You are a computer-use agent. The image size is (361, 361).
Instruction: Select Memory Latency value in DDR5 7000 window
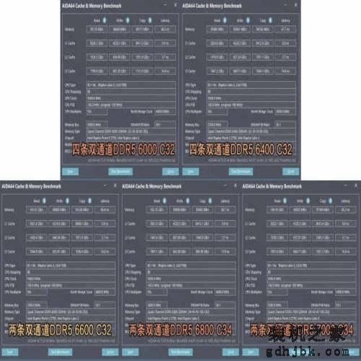[346, 210]
